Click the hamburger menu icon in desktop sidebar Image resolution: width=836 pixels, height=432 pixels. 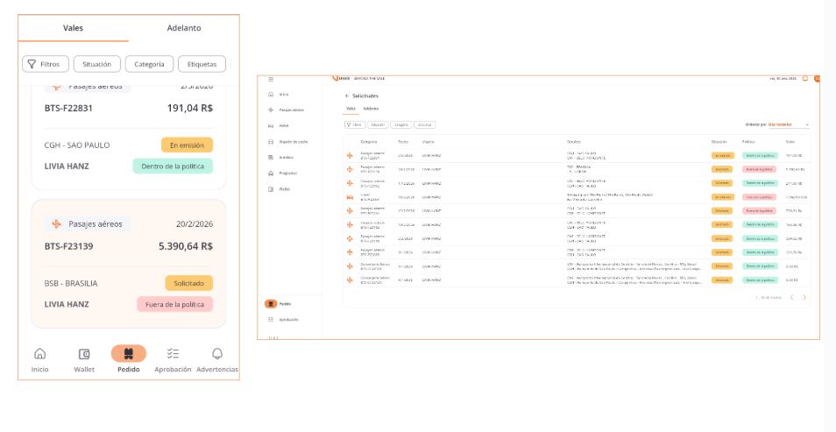(x=271, y=79)
